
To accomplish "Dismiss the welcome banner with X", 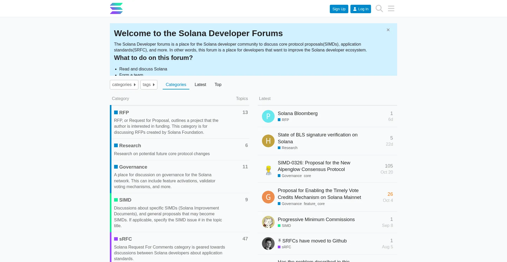I will (388, 30).
